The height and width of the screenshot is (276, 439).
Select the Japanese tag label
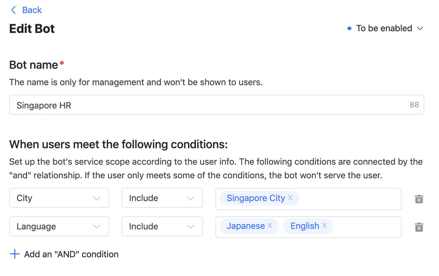pos(246,226)
